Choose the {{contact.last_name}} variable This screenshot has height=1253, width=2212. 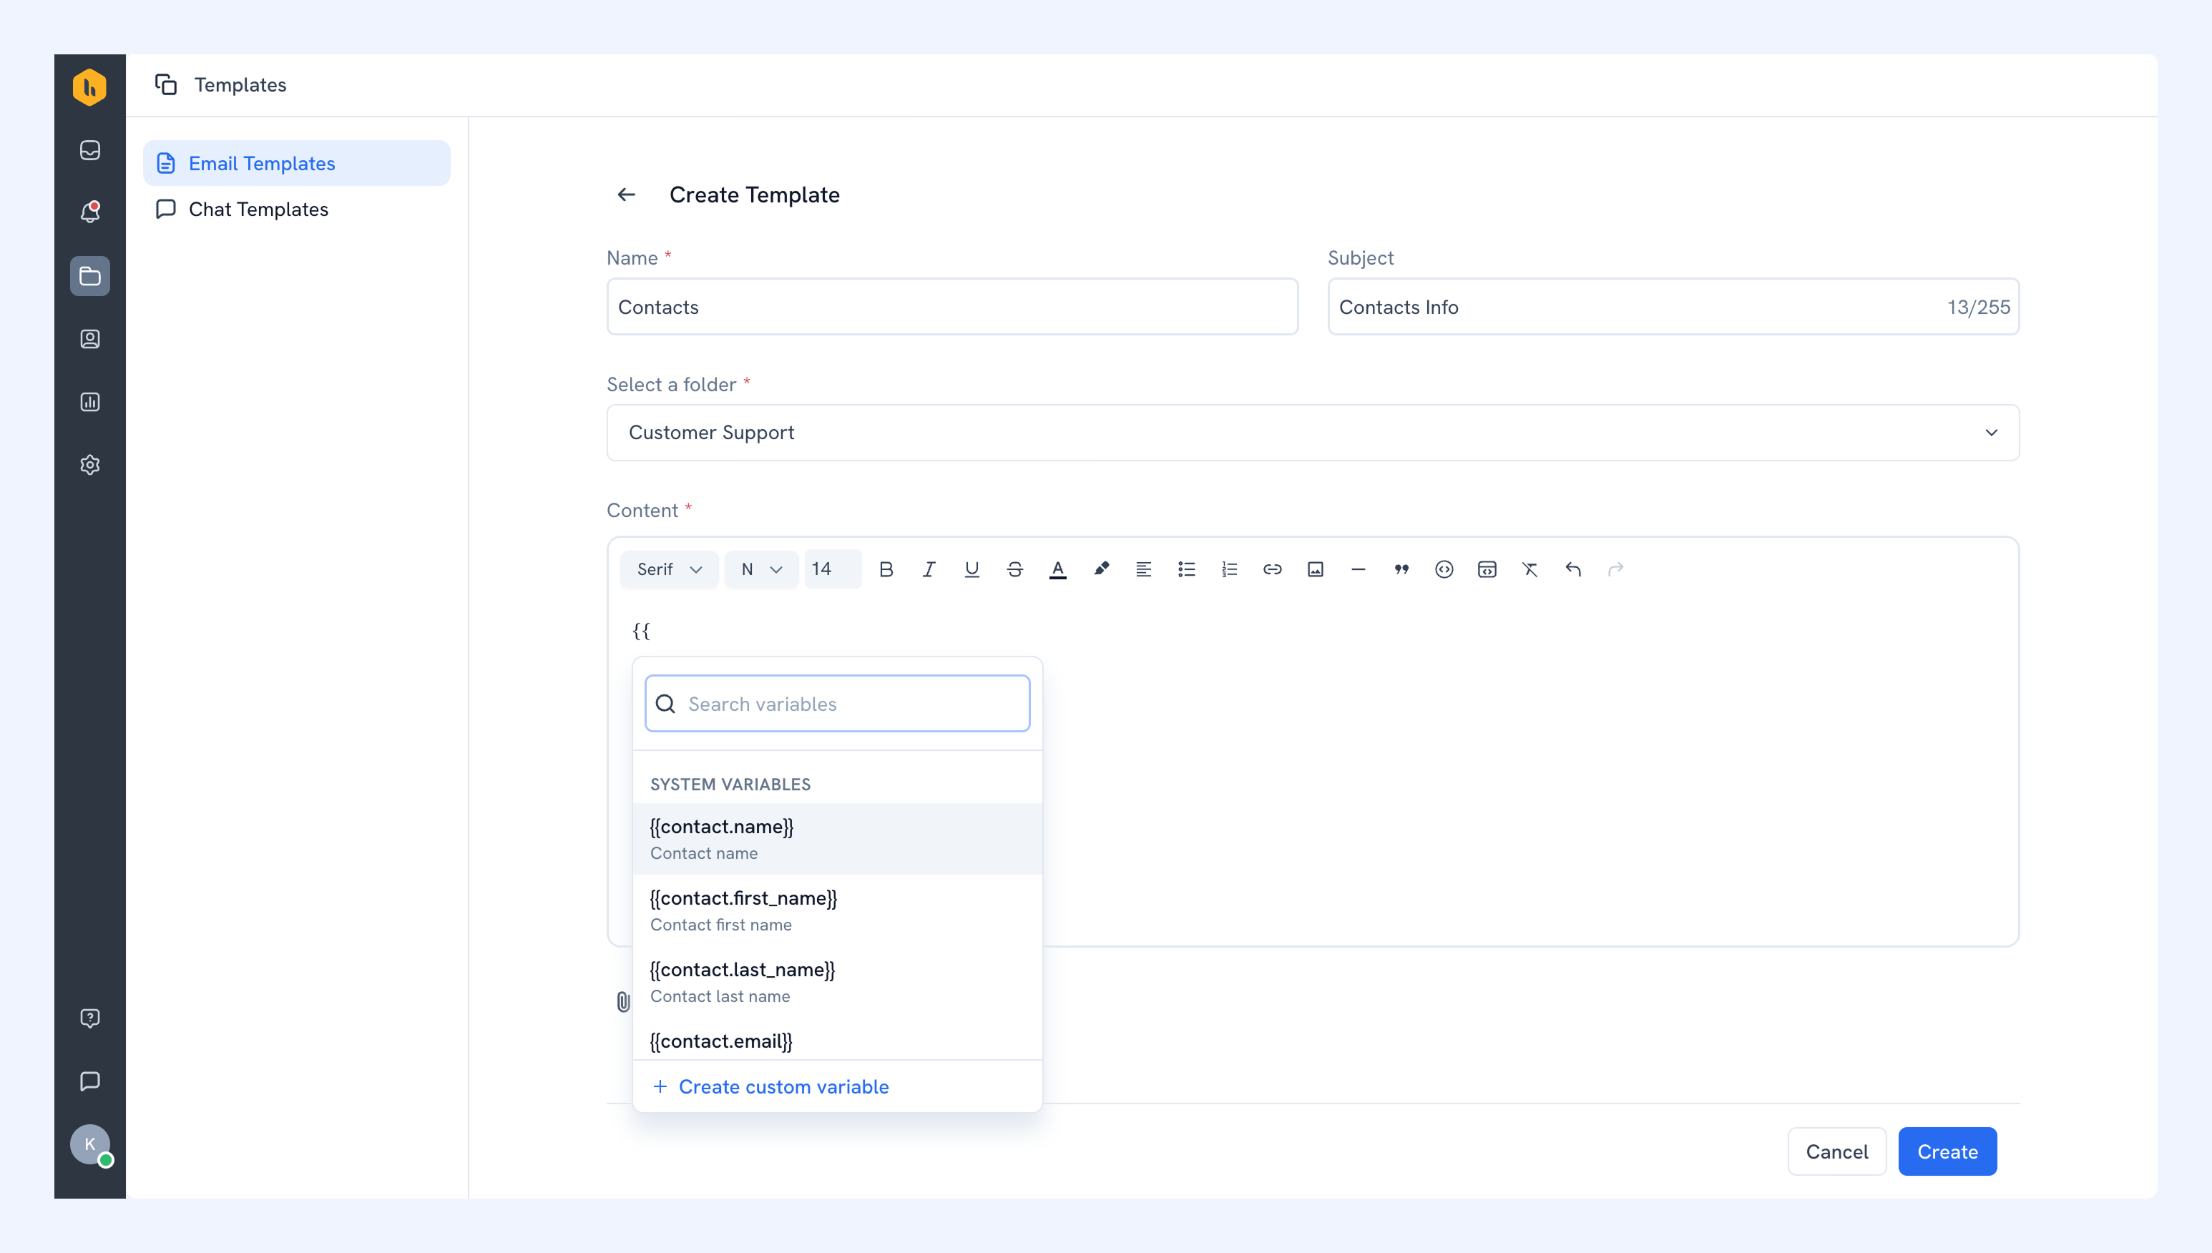pos(836,982)
